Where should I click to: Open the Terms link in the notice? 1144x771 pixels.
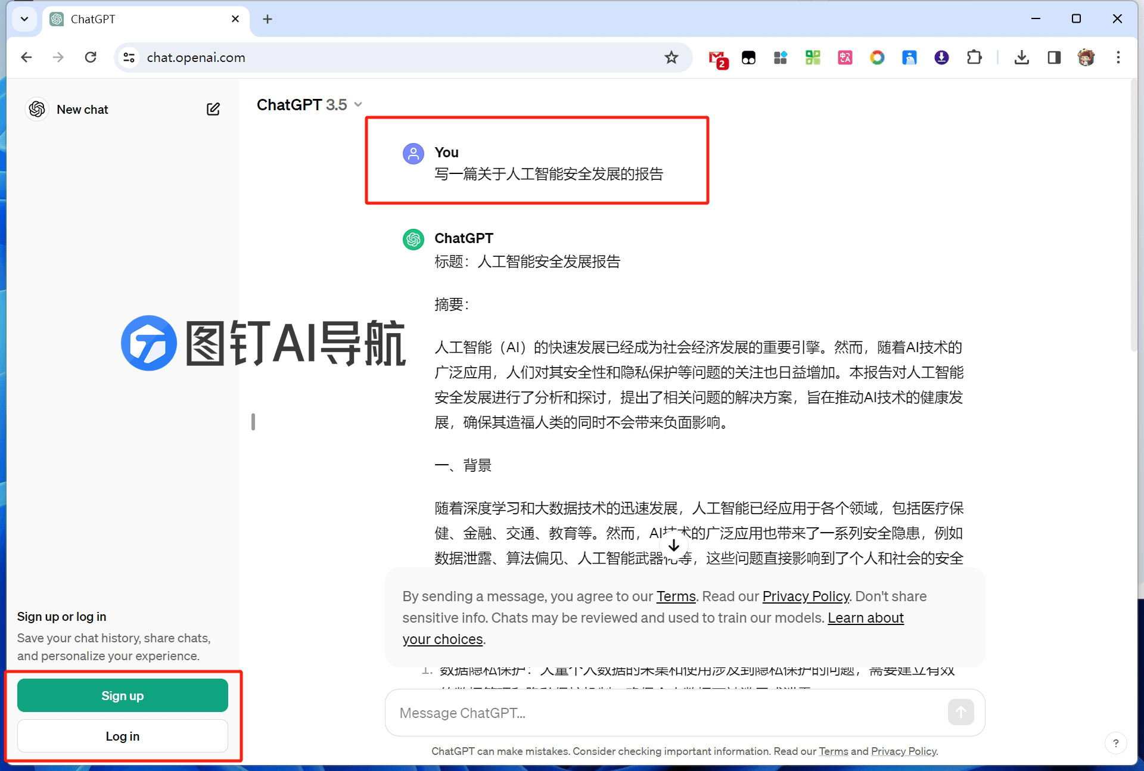click(x=676, y=596)
